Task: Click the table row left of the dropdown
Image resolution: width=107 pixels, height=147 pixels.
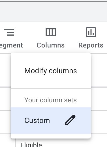Action: [5, 98]
